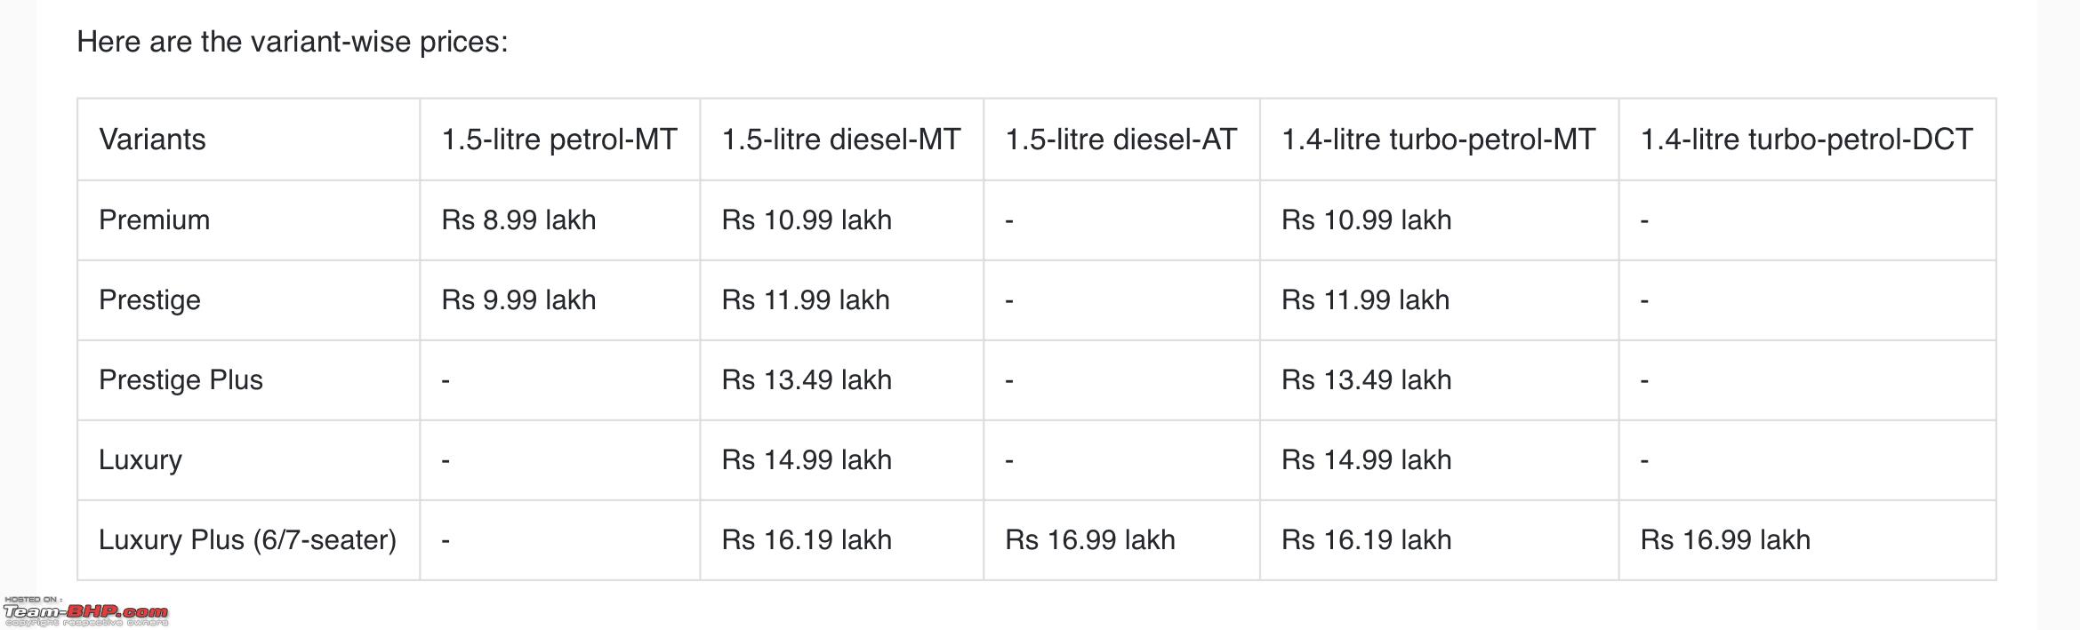Click the 1.5-litre petrol-MT column header
2080x630 pixels.
coord(559,140)
